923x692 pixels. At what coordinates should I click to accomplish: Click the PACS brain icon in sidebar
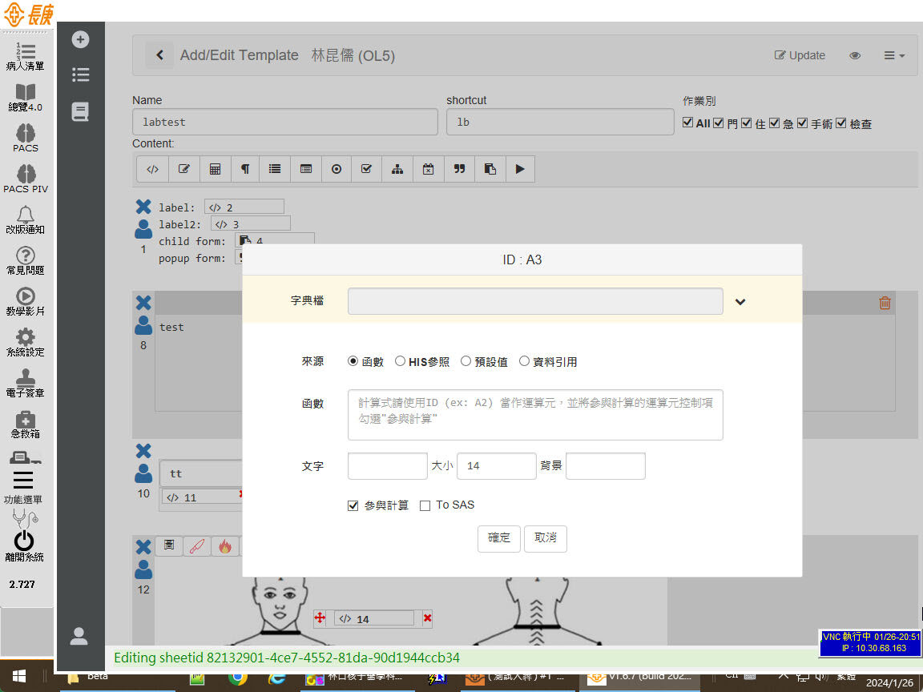pos(26,133)
